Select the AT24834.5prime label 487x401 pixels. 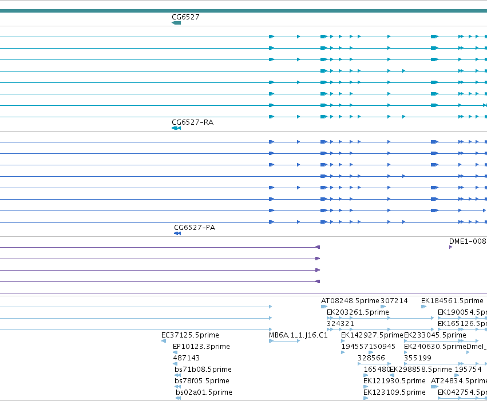coord(459,381)
